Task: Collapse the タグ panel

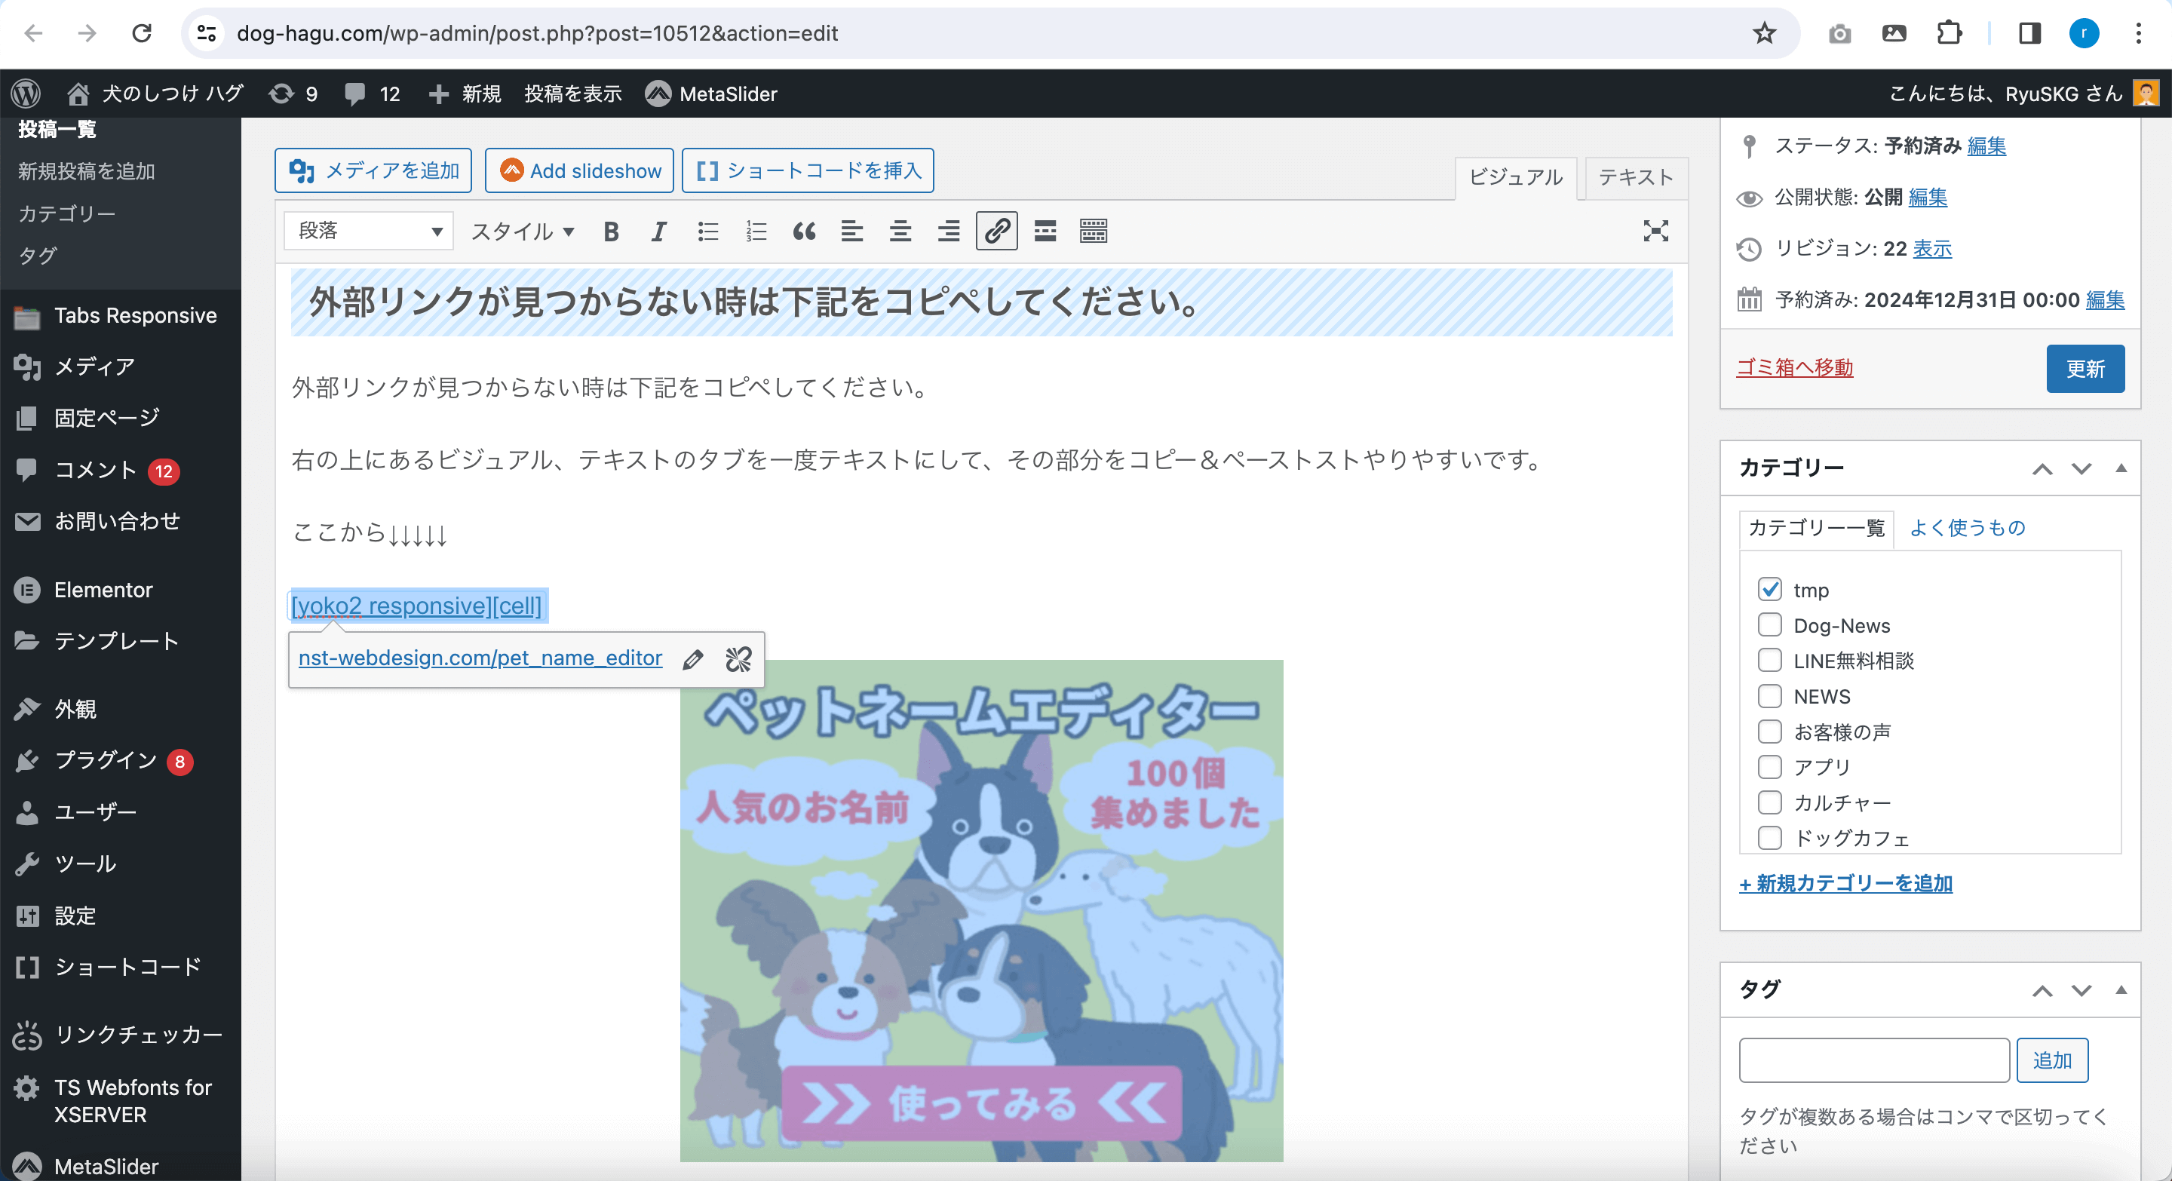Action: click(2121, 990)
